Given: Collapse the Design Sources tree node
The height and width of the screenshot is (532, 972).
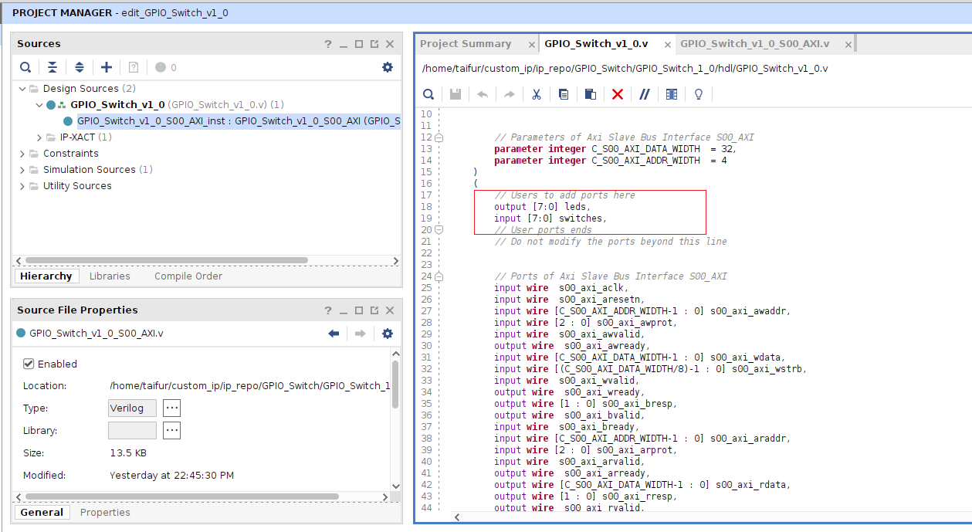Looking at the screenshot, I should 23,89.
